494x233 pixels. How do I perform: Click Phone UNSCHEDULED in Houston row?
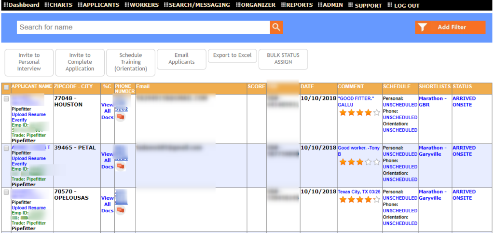click(400, 117)
